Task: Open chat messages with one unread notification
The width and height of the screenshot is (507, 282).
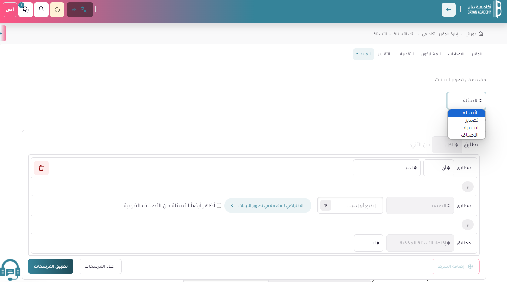Action: click(x=26, y=9)
